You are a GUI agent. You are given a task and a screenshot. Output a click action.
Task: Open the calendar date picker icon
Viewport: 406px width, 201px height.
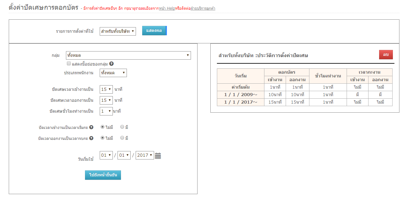[158, 156]
